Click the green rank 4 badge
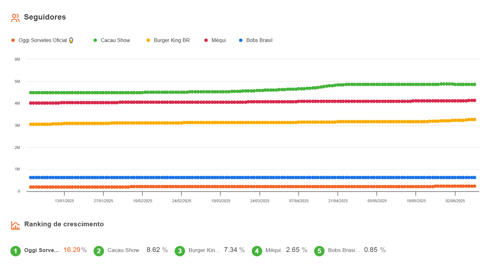494x269 pixels. click(x=257, y=251)
